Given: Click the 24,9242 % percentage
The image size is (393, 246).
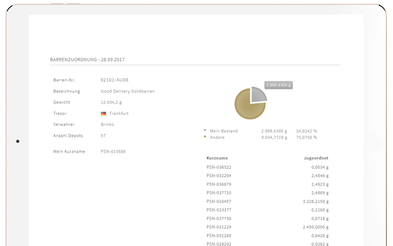Looking at the screenshot, I should coord(307,131).
